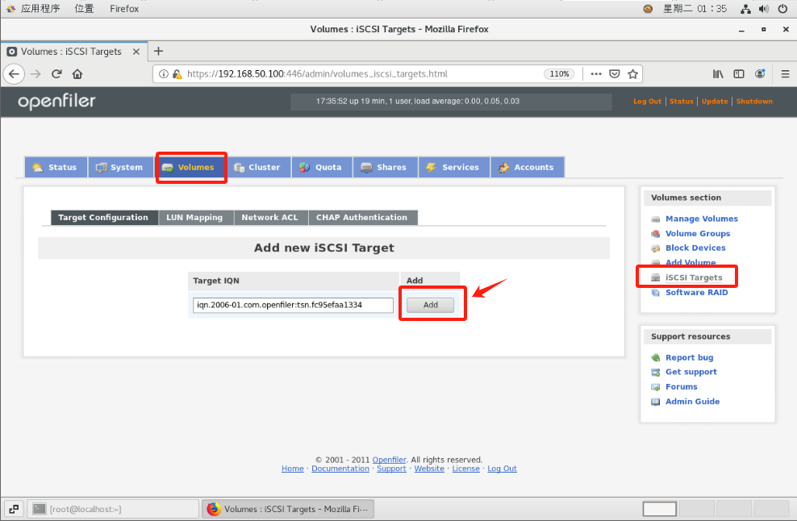Open Admin Guide link

[x=692, y=402]
